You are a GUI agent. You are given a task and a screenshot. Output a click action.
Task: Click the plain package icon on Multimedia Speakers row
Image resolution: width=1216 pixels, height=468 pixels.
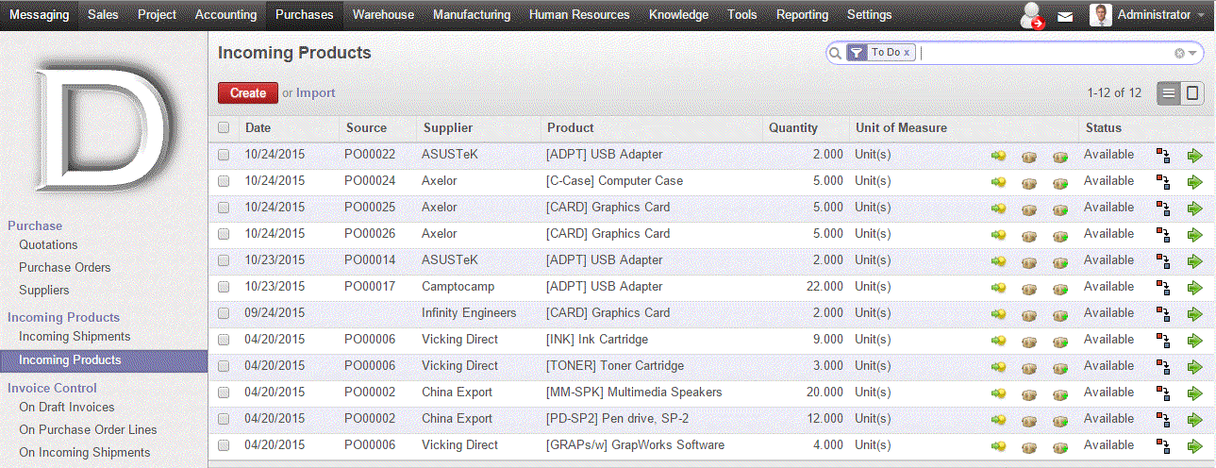(1029, 393)
